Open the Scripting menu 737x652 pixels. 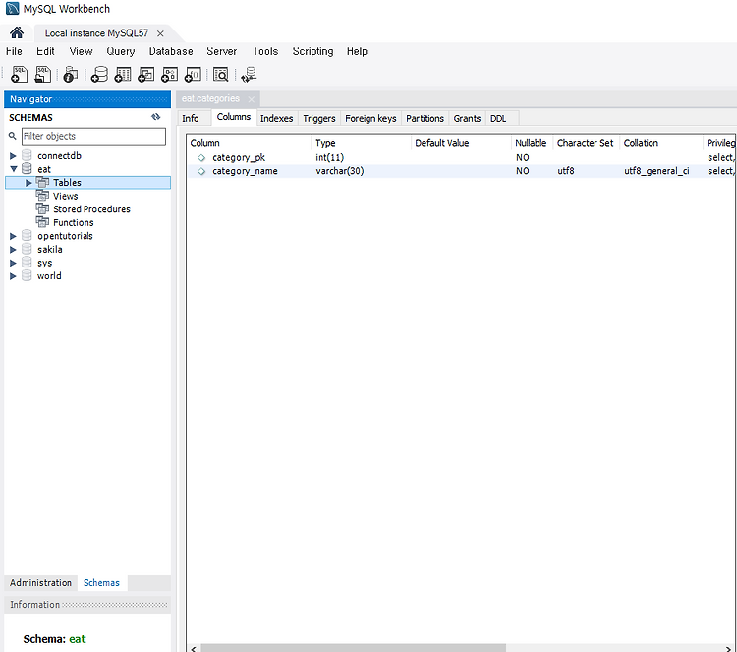(313, 51)
